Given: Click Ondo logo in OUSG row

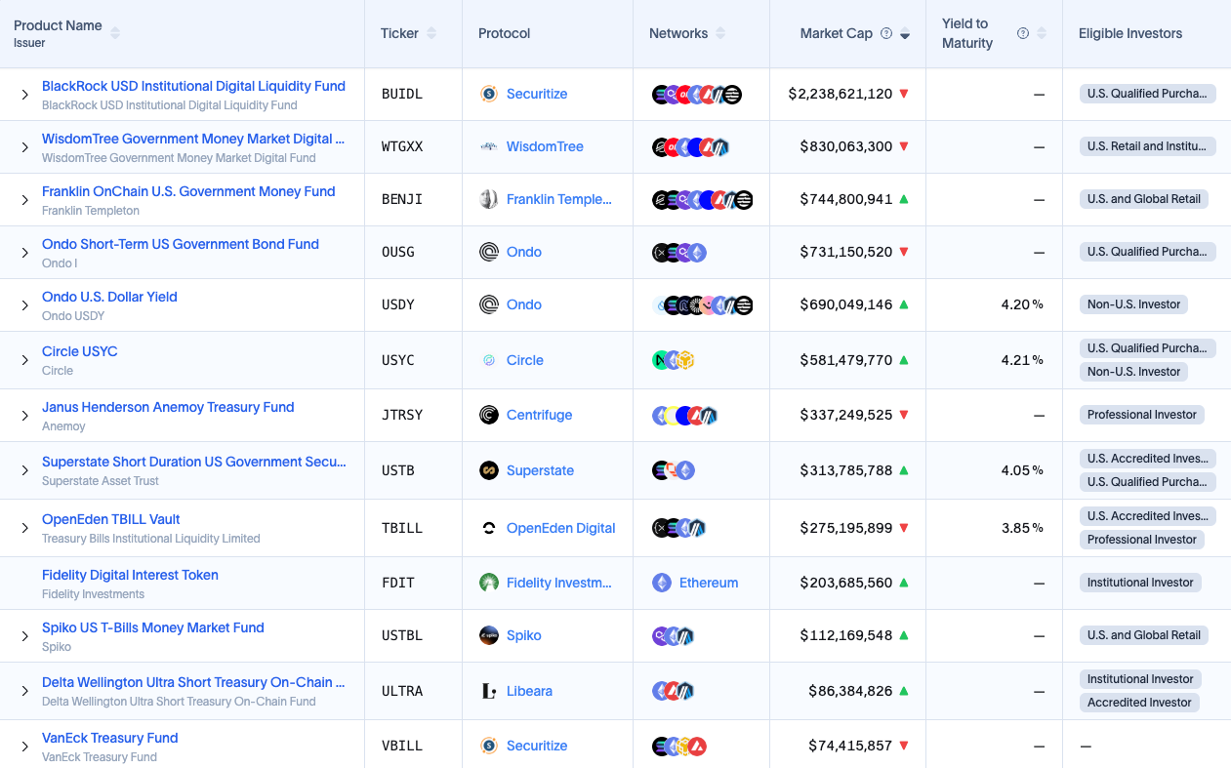Looking at the screenshot, I should coord(489,252).
